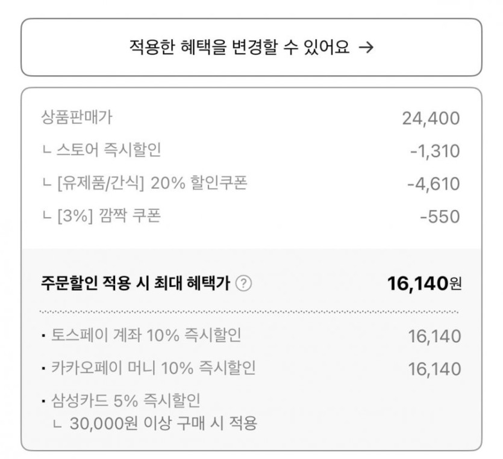Select the 상품판매가 label

(77, 117)
